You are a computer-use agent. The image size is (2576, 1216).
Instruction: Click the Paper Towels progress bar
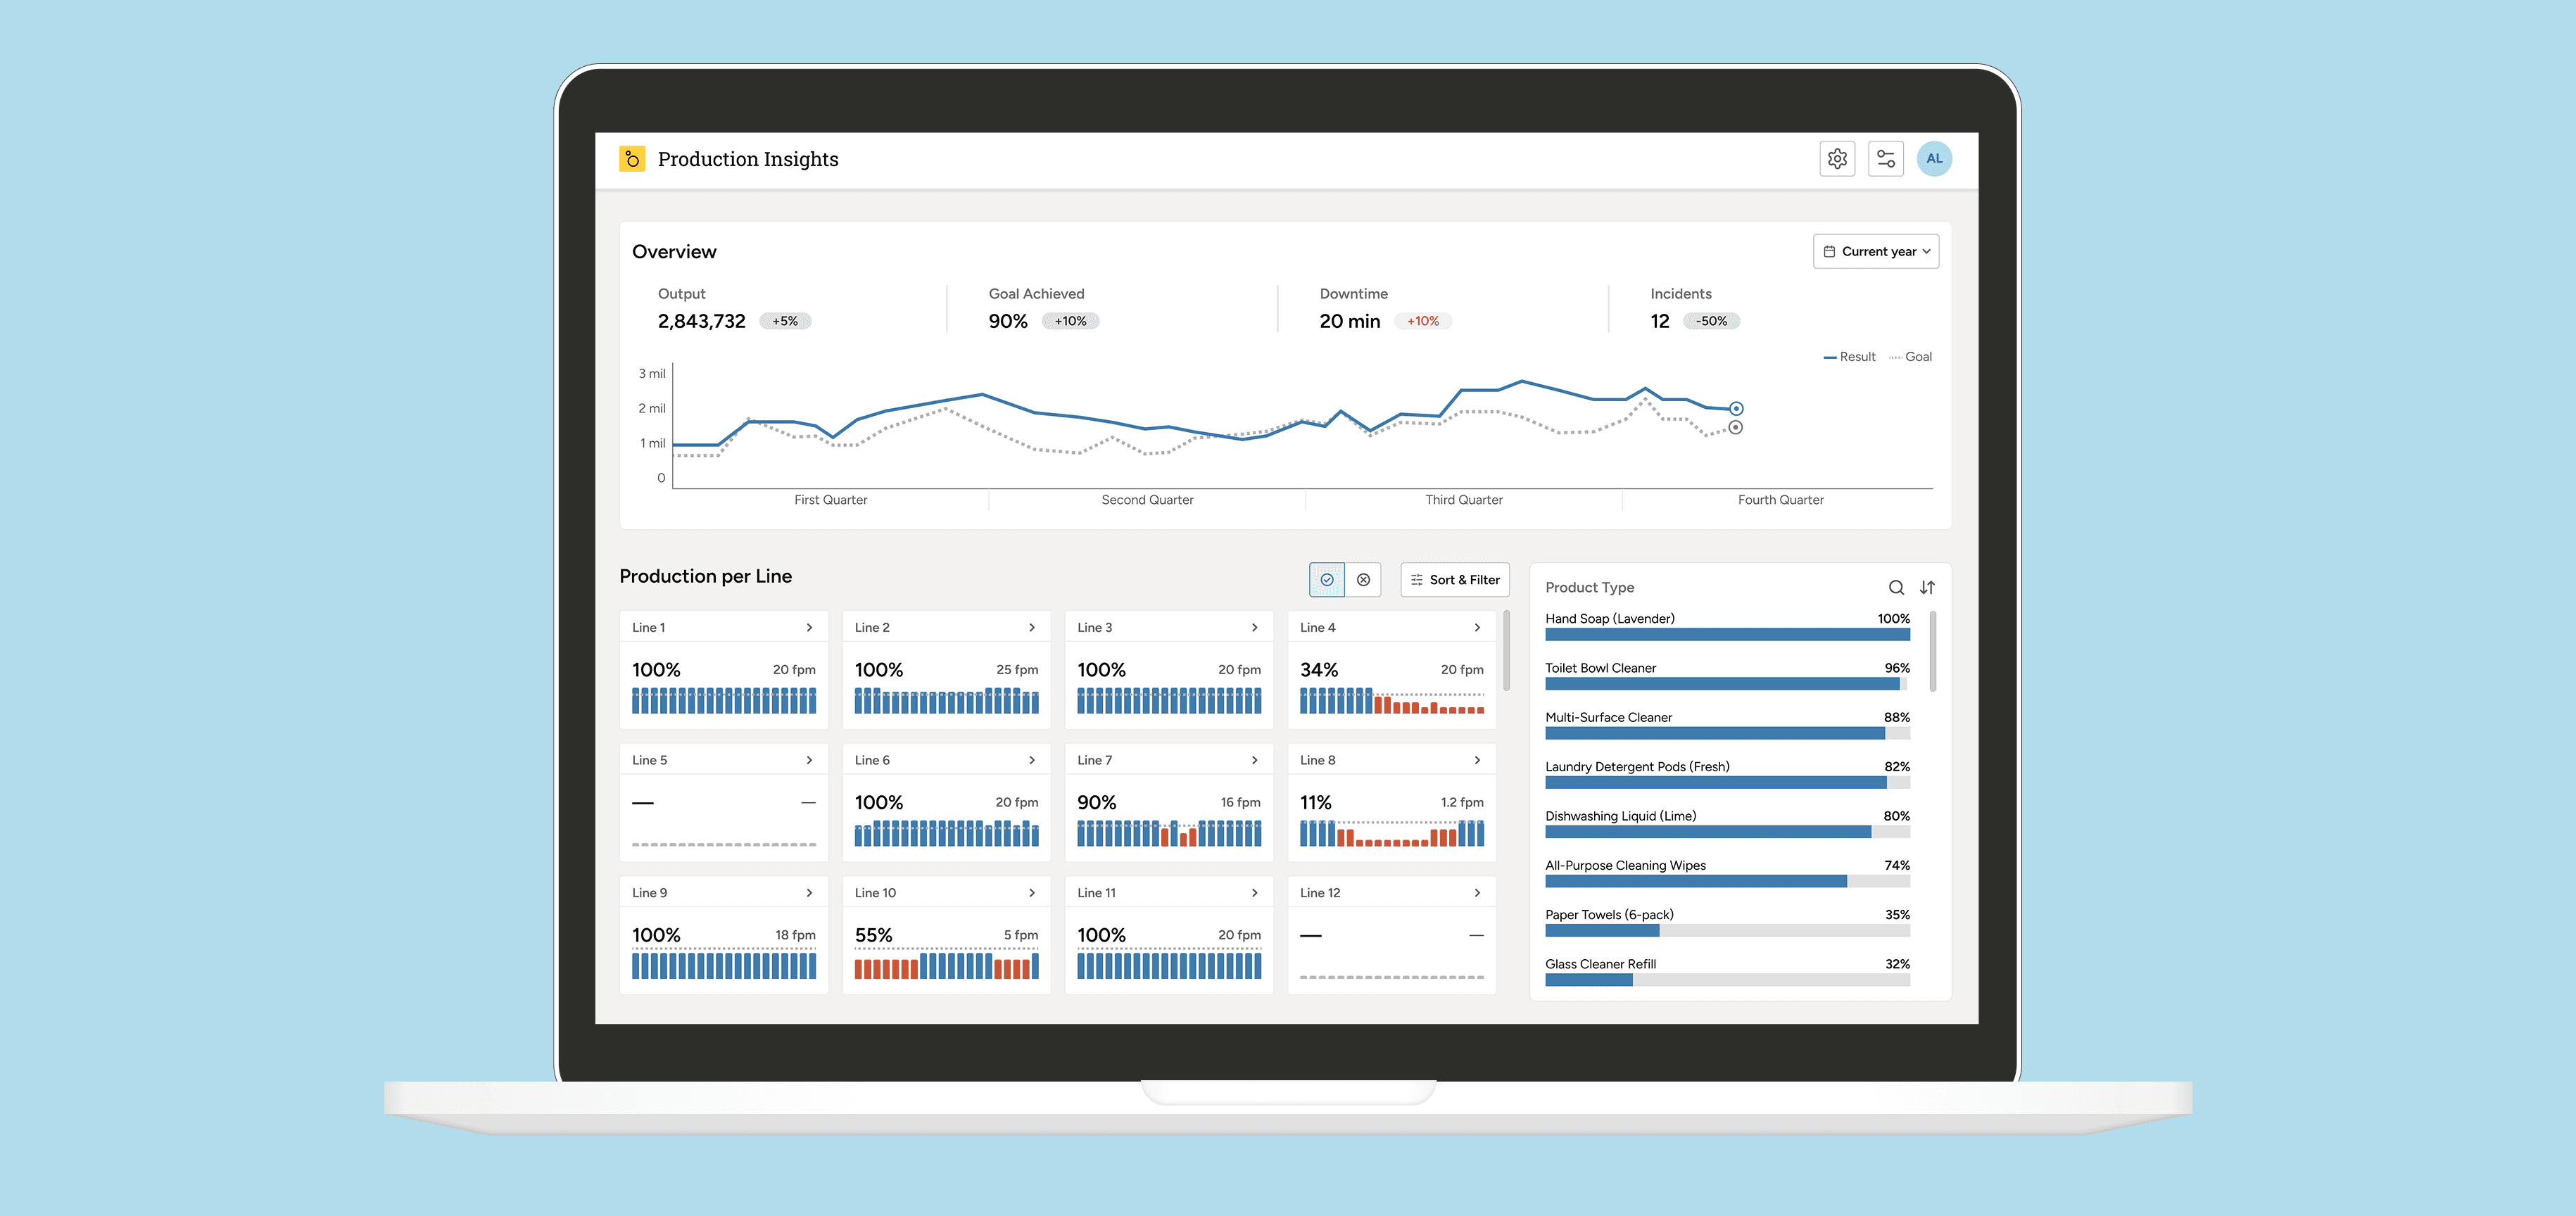pos(1727,931)
